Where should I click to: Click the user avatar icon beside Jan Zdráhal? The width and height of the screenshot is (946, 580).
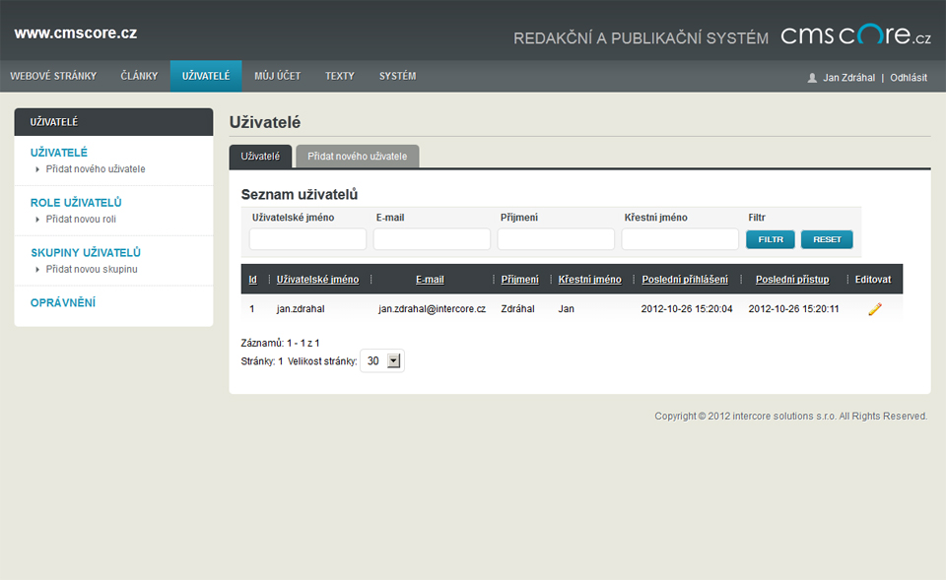pyautogui.click(x=812, y=78)
